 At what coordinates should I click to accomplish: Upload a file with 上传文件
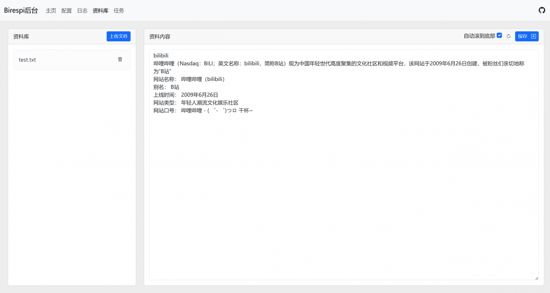click(x=119, y=36)
